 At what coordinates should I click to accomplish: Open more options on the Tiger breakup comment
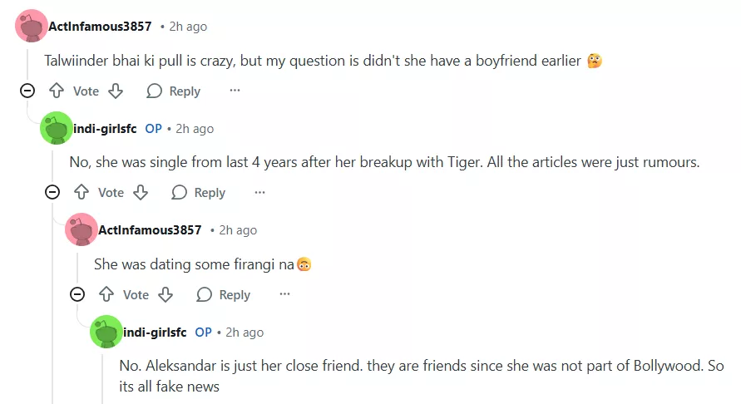259,192
